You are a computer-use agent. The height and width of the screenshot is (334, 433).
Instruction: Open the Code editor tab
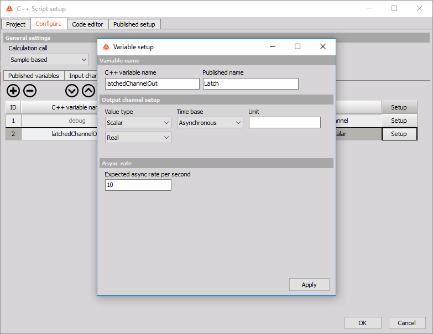87,24
